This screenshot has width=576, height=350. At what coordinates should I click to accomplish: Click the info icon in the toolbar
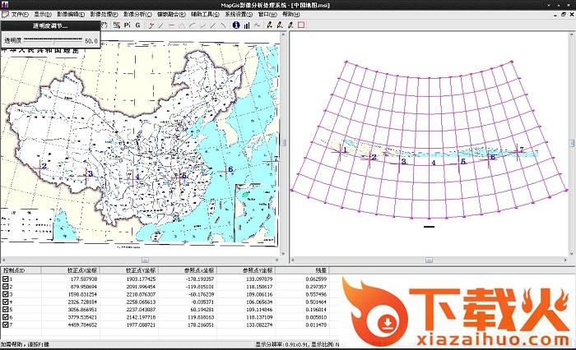click(236, 25)
